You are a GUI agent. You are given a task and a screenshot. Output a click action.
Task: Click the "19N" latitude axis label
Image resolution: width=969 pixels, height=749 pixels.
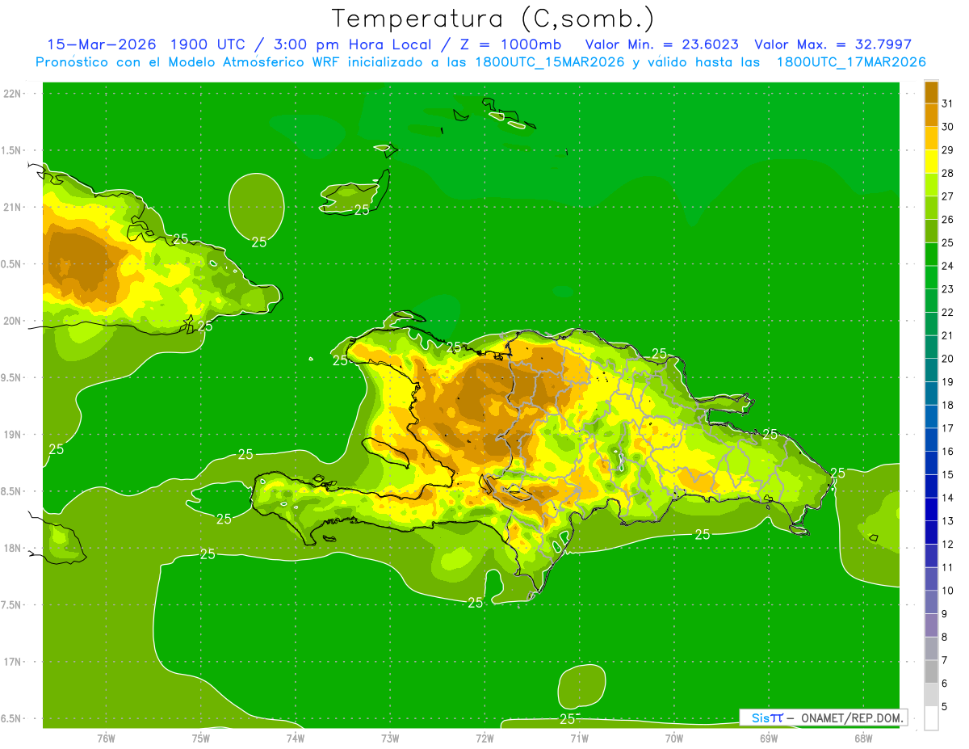tap(12, 435)
